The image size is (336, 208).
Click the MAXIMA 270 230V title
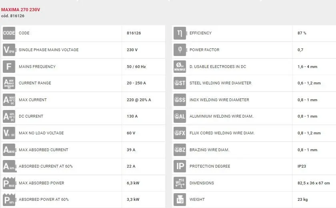(21, 10)
